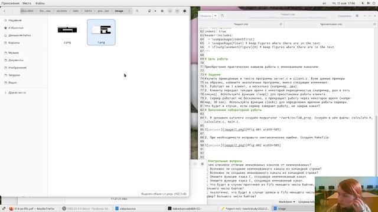Viewport: 378px width, 212px height.
Task: Open Приложения menu in top panel
Action: click(11, 4)
